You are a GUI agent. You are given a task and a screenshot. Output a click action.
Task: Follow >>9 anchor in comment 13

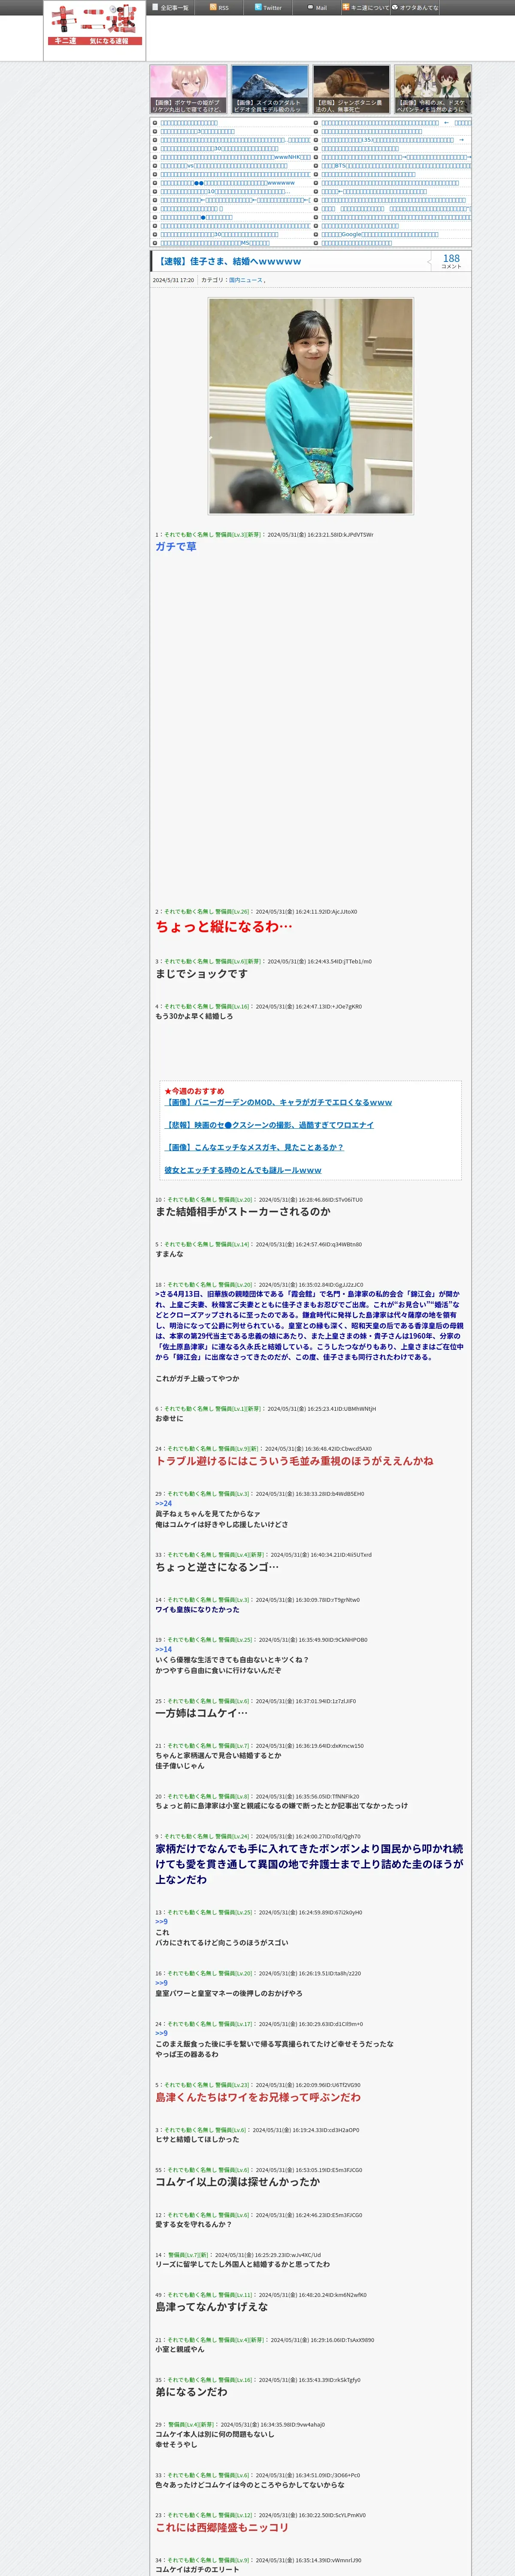pos(161,1922)
